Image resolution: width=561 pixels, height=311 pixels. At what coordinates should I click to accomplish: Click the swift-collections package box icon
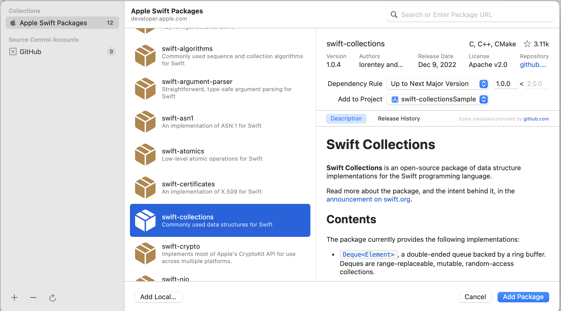[x=145, y=220]
